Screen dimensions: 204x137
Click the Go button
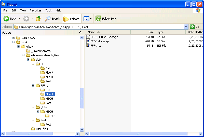tap(195, 27)
